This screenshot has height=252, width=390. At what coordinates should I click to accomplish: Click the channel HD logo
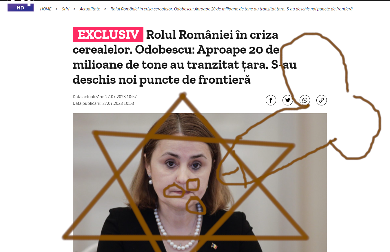21,6
